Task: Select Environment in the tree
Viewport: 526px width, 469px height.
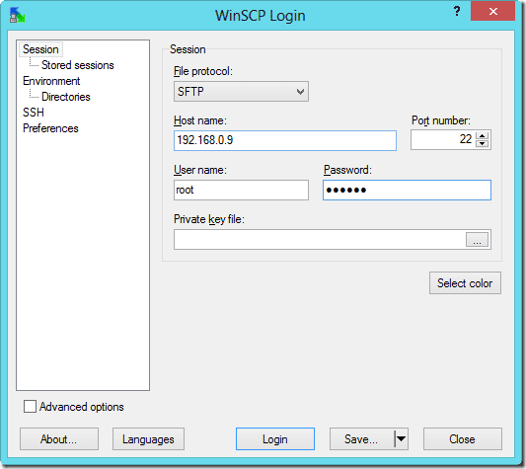Action: [x=51, y=81]
